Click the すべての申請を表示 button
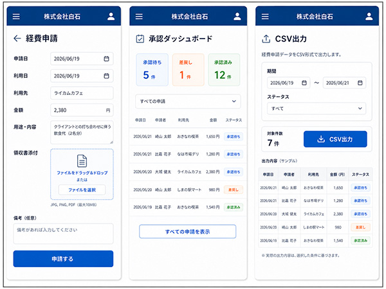The width and height of the screenshot is (386, 289). [x=188, y=231]
